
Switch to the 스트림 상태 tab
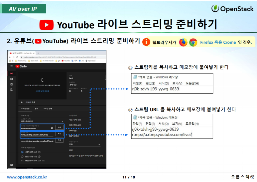pos(48,109)
